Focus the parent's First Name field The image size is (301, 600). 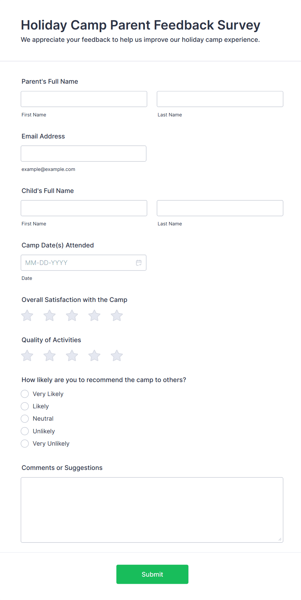coord(84,99)
